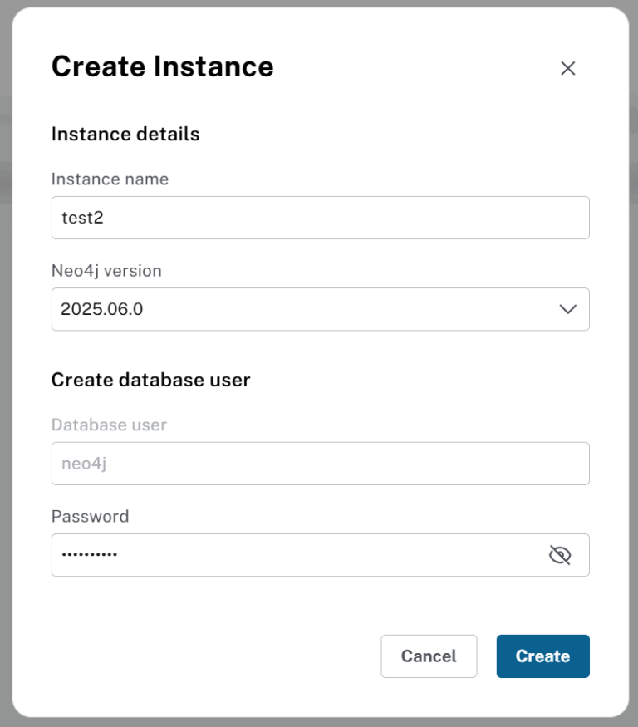The image size is (638, 727).
Task: Click the Password label
Action: tap(91, 516)
